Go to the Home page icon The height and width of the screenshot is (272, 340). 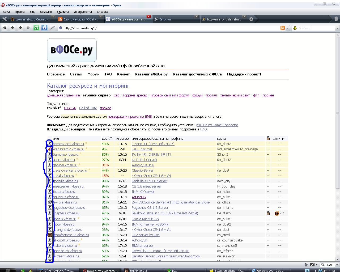[44, 28]
